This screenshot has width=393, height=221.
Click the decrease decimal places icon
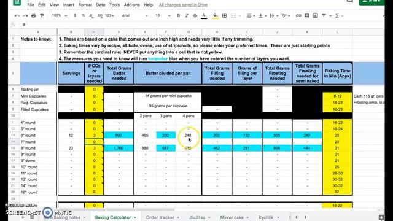click(x=91, y=15)
